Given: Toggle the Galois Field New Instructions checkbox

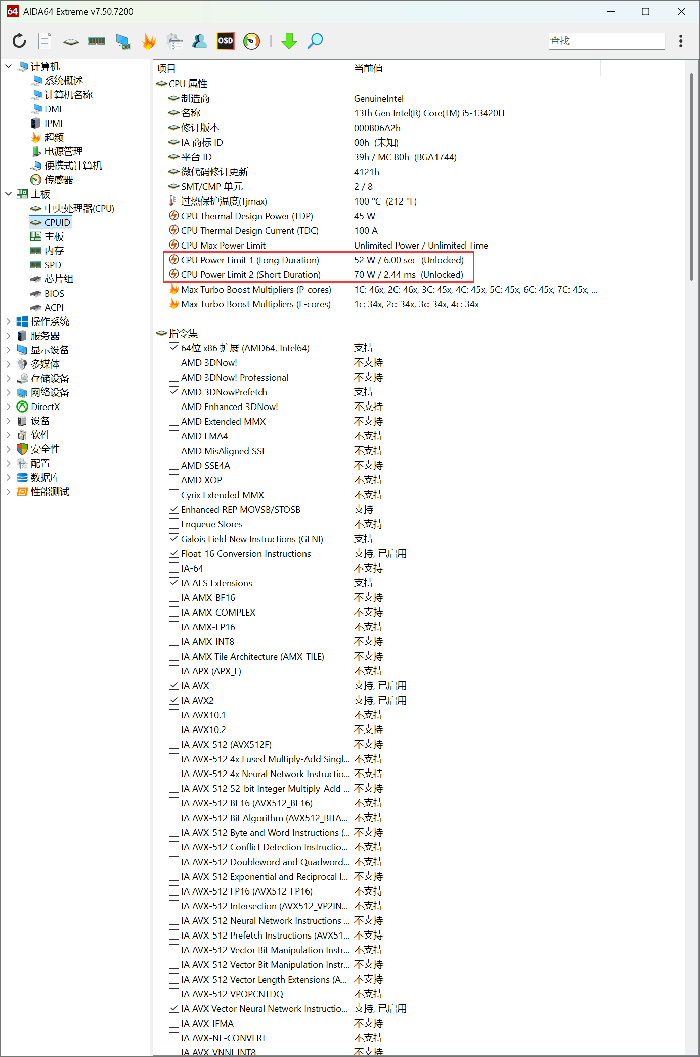Looking at the screenshot, I should [x=174, y=539].
